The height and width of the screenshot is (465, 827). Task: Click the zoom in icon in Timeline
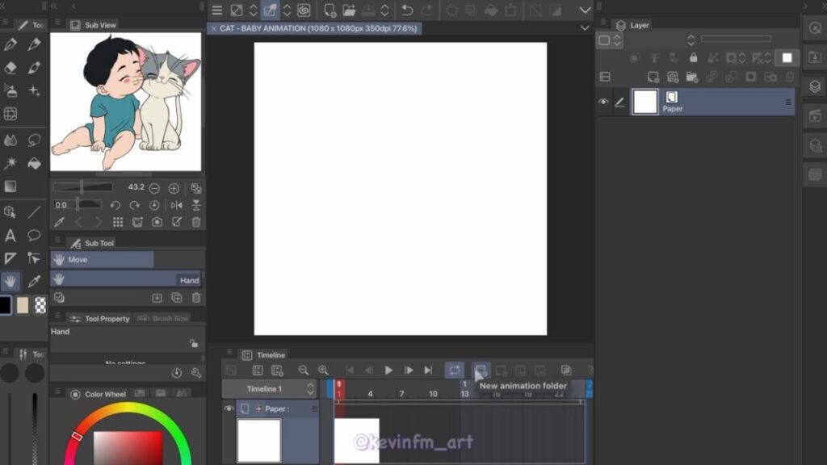point(323,370)
